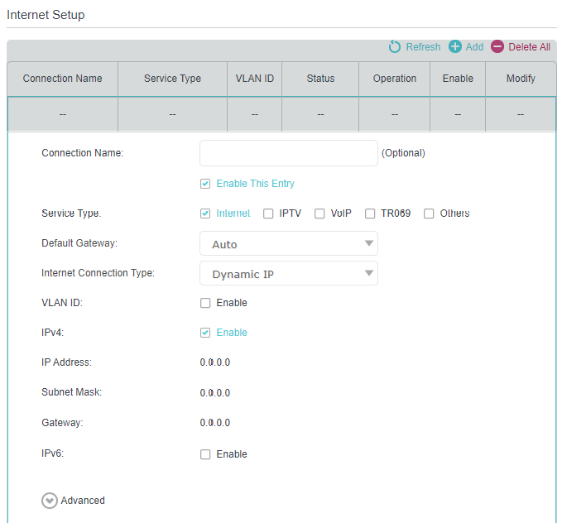Enable the IPv6 checkbox
Viewport: 562px width, 523px height.
coord(205,454)
